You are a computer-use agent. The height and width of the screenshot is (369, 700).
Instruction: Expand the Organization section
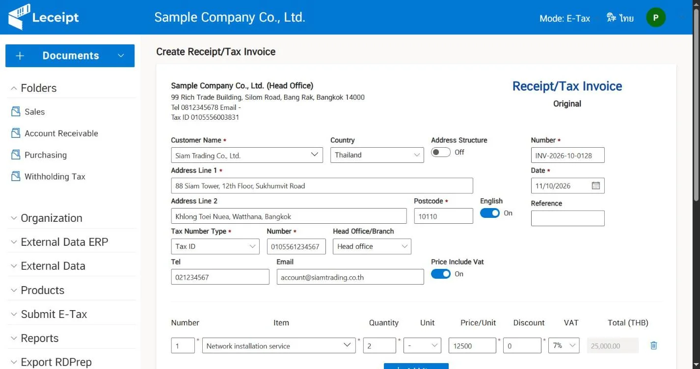point(71,218)
